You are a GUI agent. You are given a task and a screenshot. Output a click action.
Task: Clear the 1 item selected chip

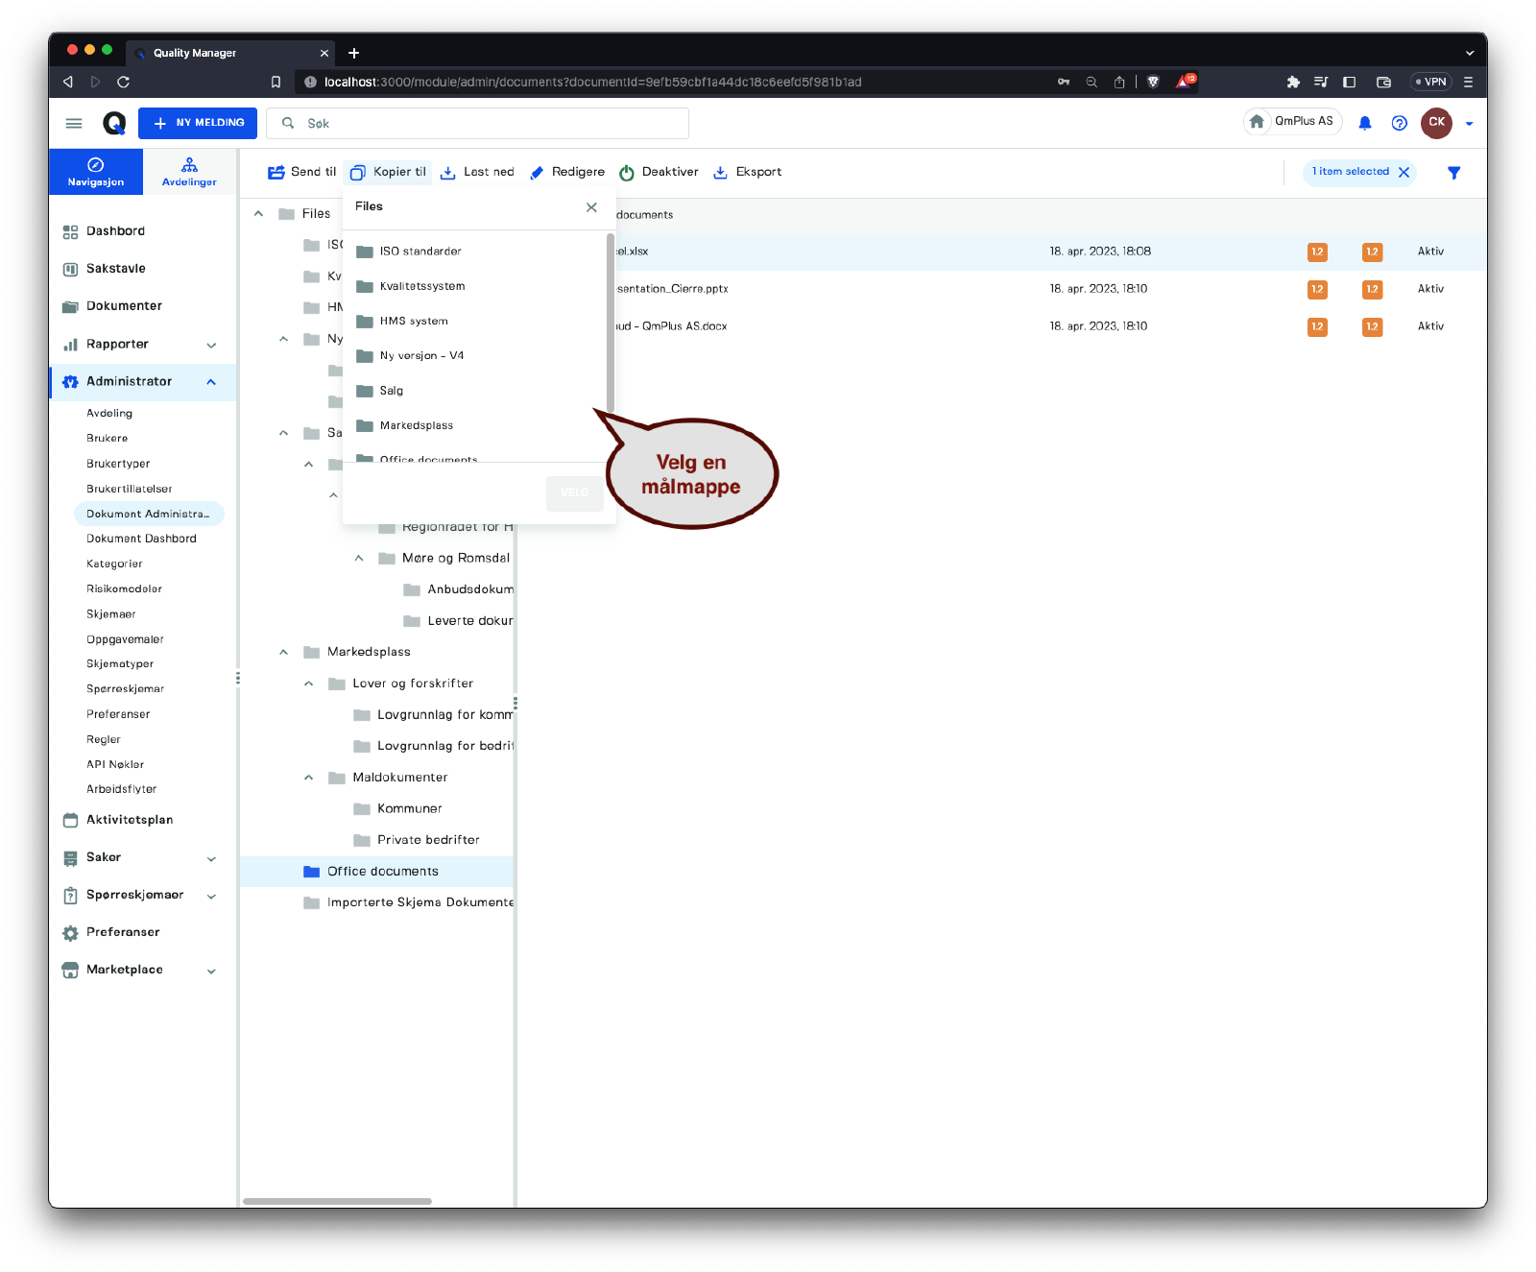pyautogui.click(x=1404, y=173)
